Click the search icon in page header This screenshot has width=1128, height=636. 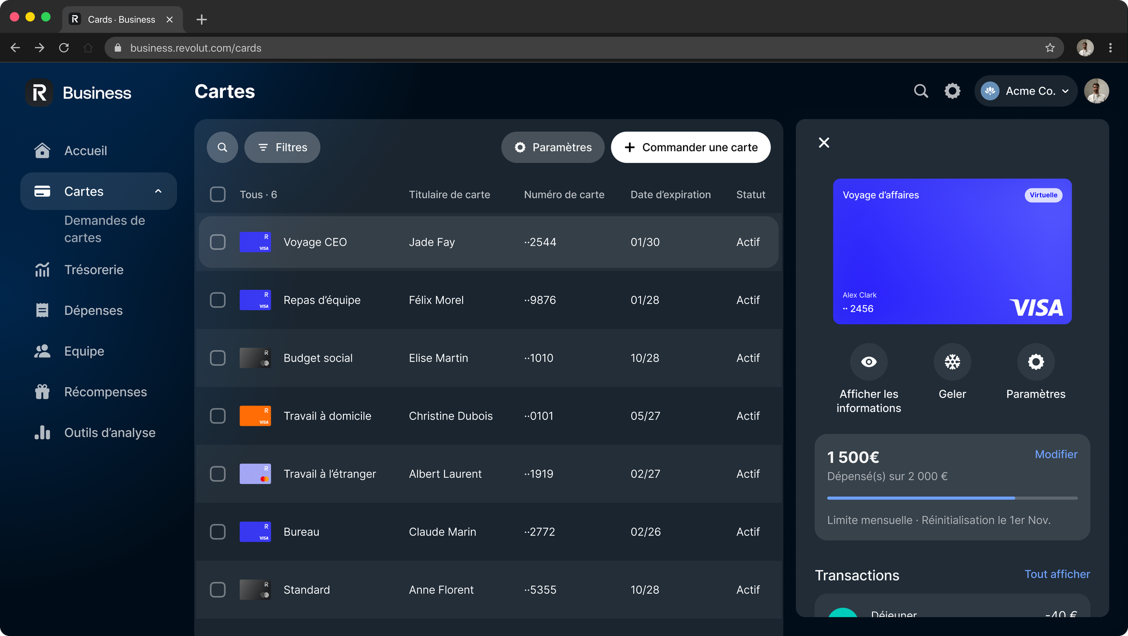click(920, 91)
